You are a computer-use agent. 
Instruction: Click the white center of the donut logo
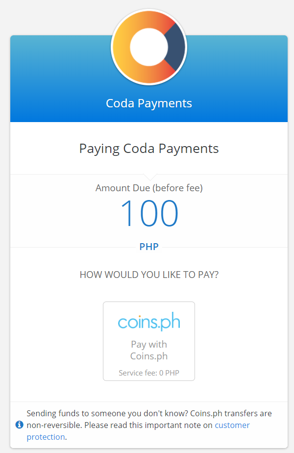click(149, 47)
